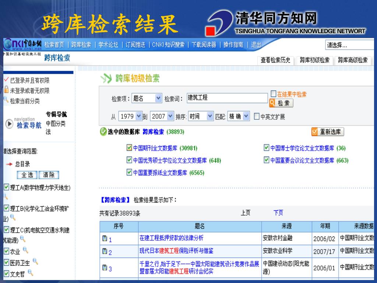The image size is (377, 283).
Task: Click the magnifier icon beside 文史哲
Action: (x=30, y=273)
